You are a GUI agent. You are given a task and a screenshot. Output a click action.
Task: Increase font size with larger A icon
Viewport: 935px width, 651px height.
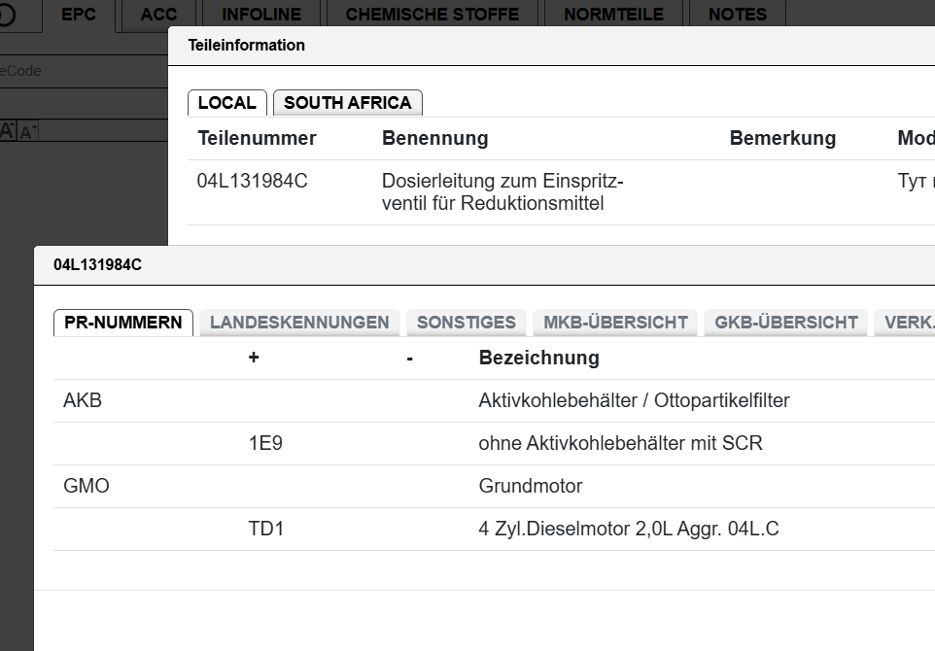[x=7, y=130]
